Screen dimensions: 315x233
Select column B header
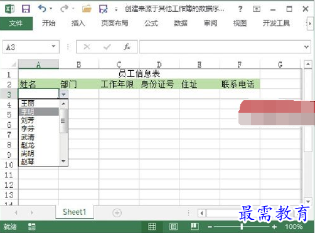point(79,65)
